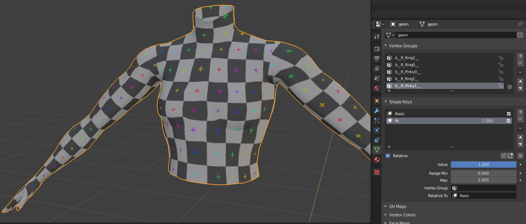Uncheck the Relative shape keys checkbox
526x224 pixels.
click(388, 156)
